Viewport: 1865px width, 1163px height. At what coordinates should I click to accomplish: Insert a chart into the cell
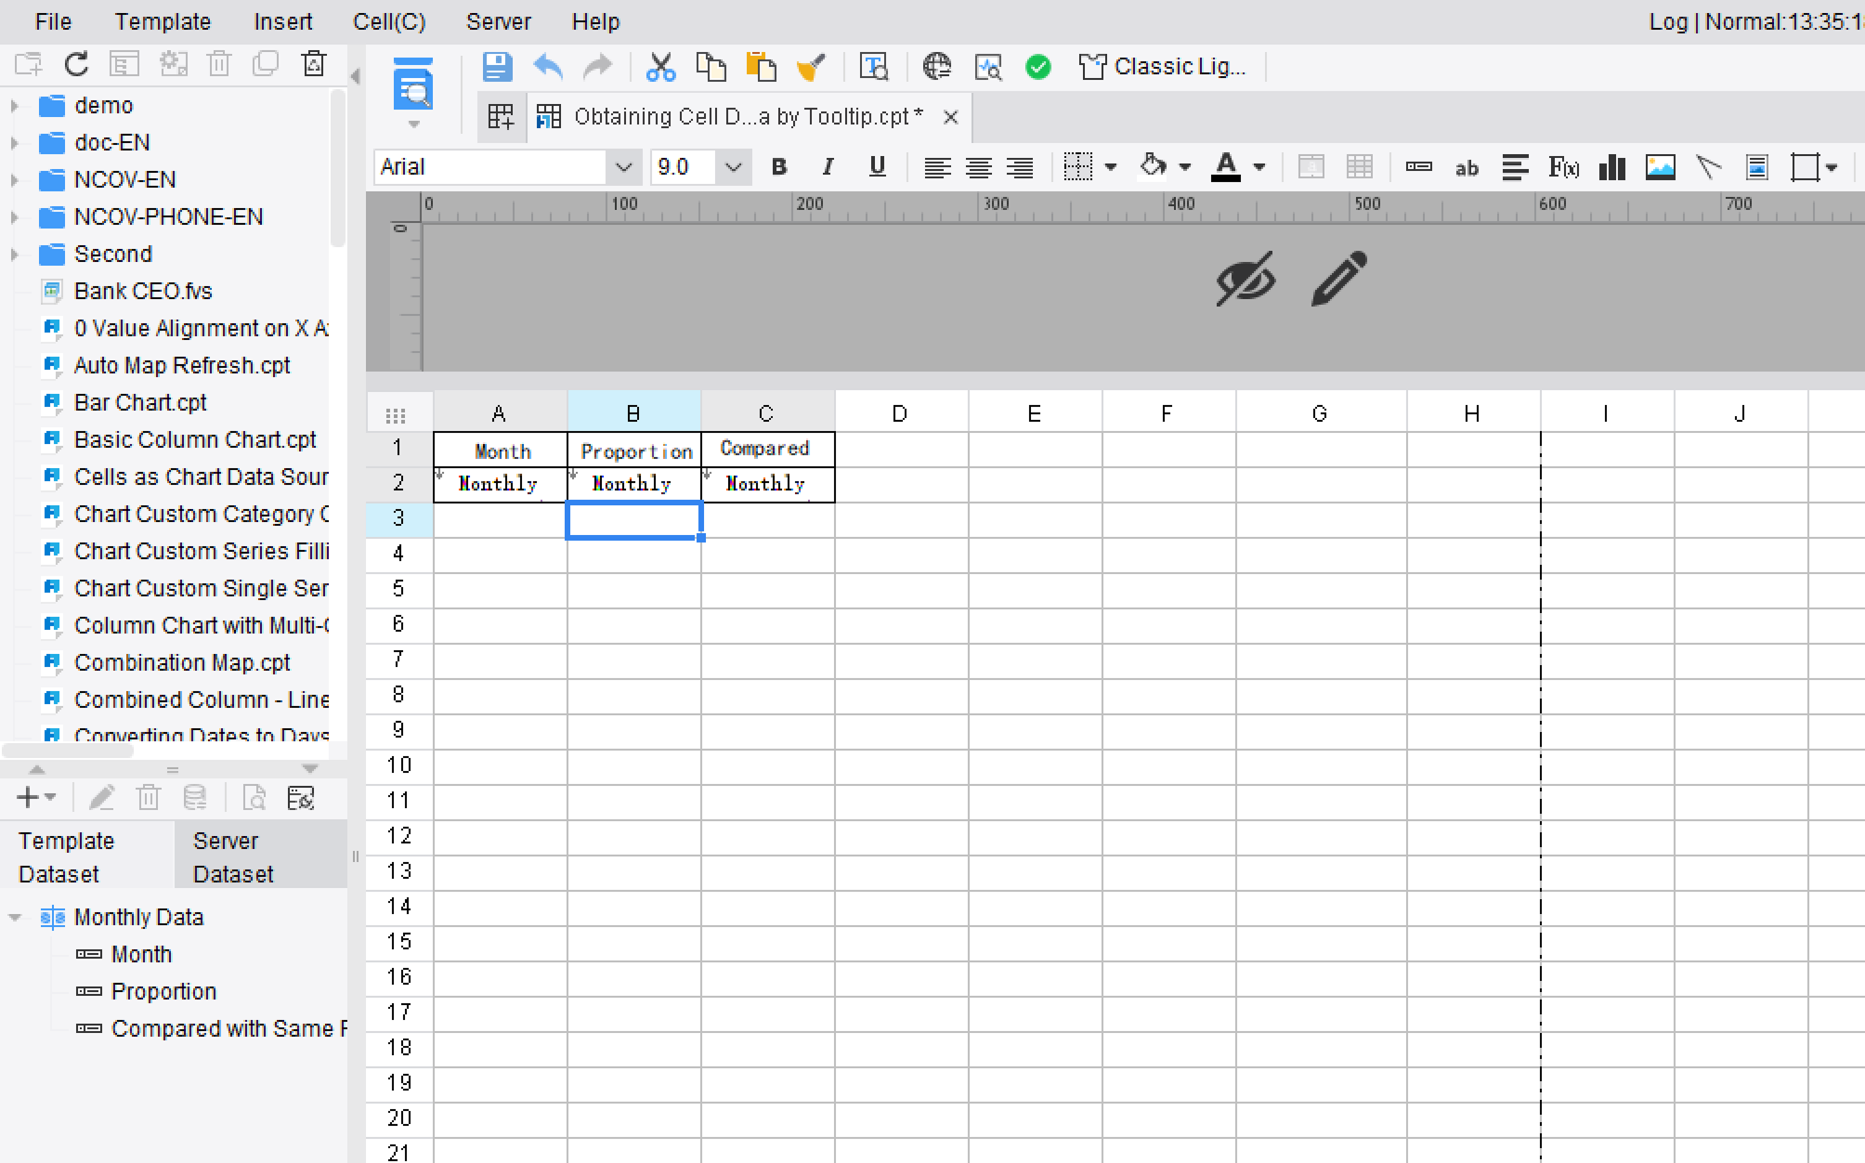(1611, 167)
